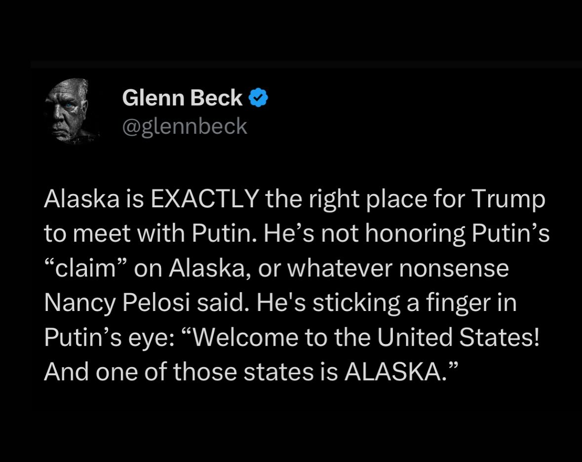Viewport: 582px width, 462px height.
Task: Select the name Nancy Pelosi in the tweet
Action: click(x=117, y=304)
